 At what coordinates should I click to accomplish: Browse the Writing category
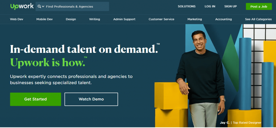95,19
